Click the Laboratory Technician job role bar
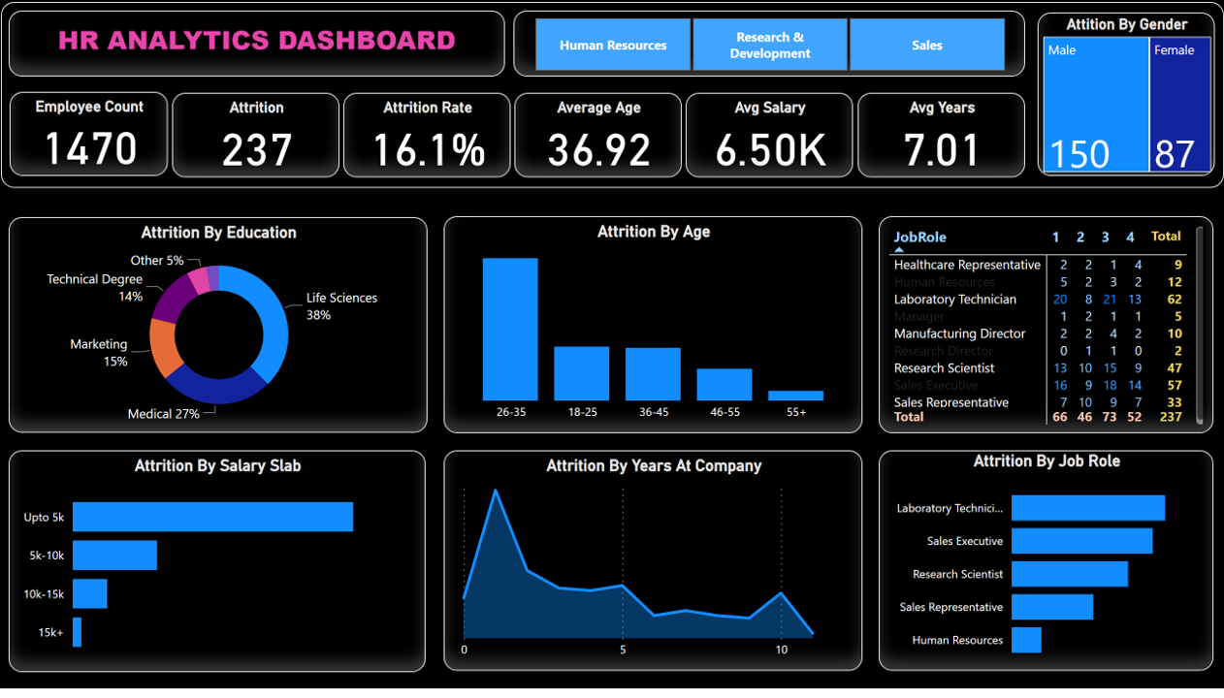 1087,508
